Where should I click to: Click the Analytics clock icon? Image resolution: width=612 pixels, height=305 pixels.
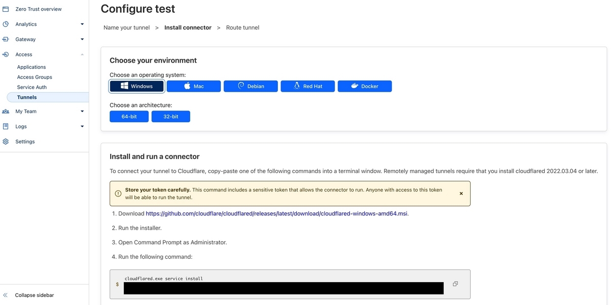point(6,24)
